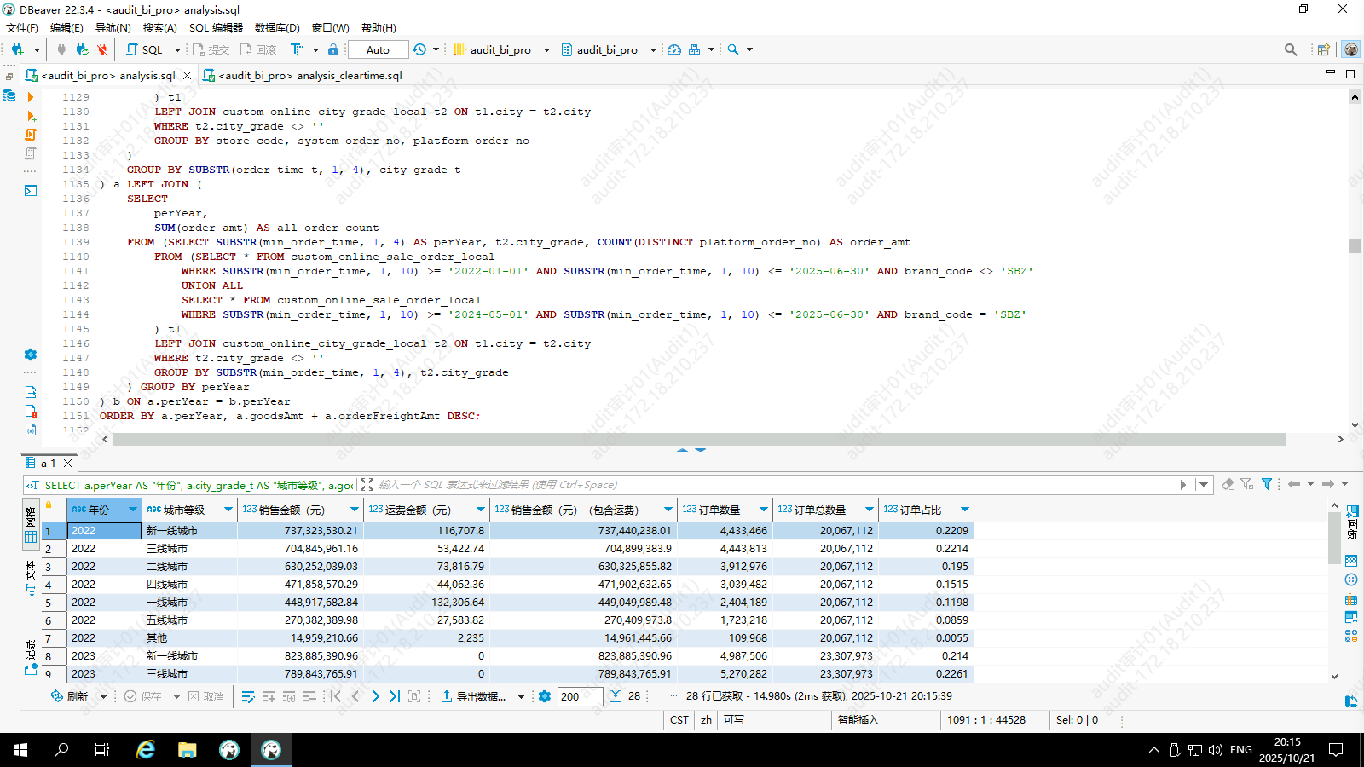Click the blue filter funnel icon
The image size is (1364, 767).
1267,484
